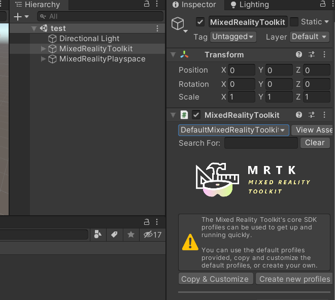Toggle the GameObject active checkbox
The width and height of the screenshot is (335, 300).
(200, 22)
